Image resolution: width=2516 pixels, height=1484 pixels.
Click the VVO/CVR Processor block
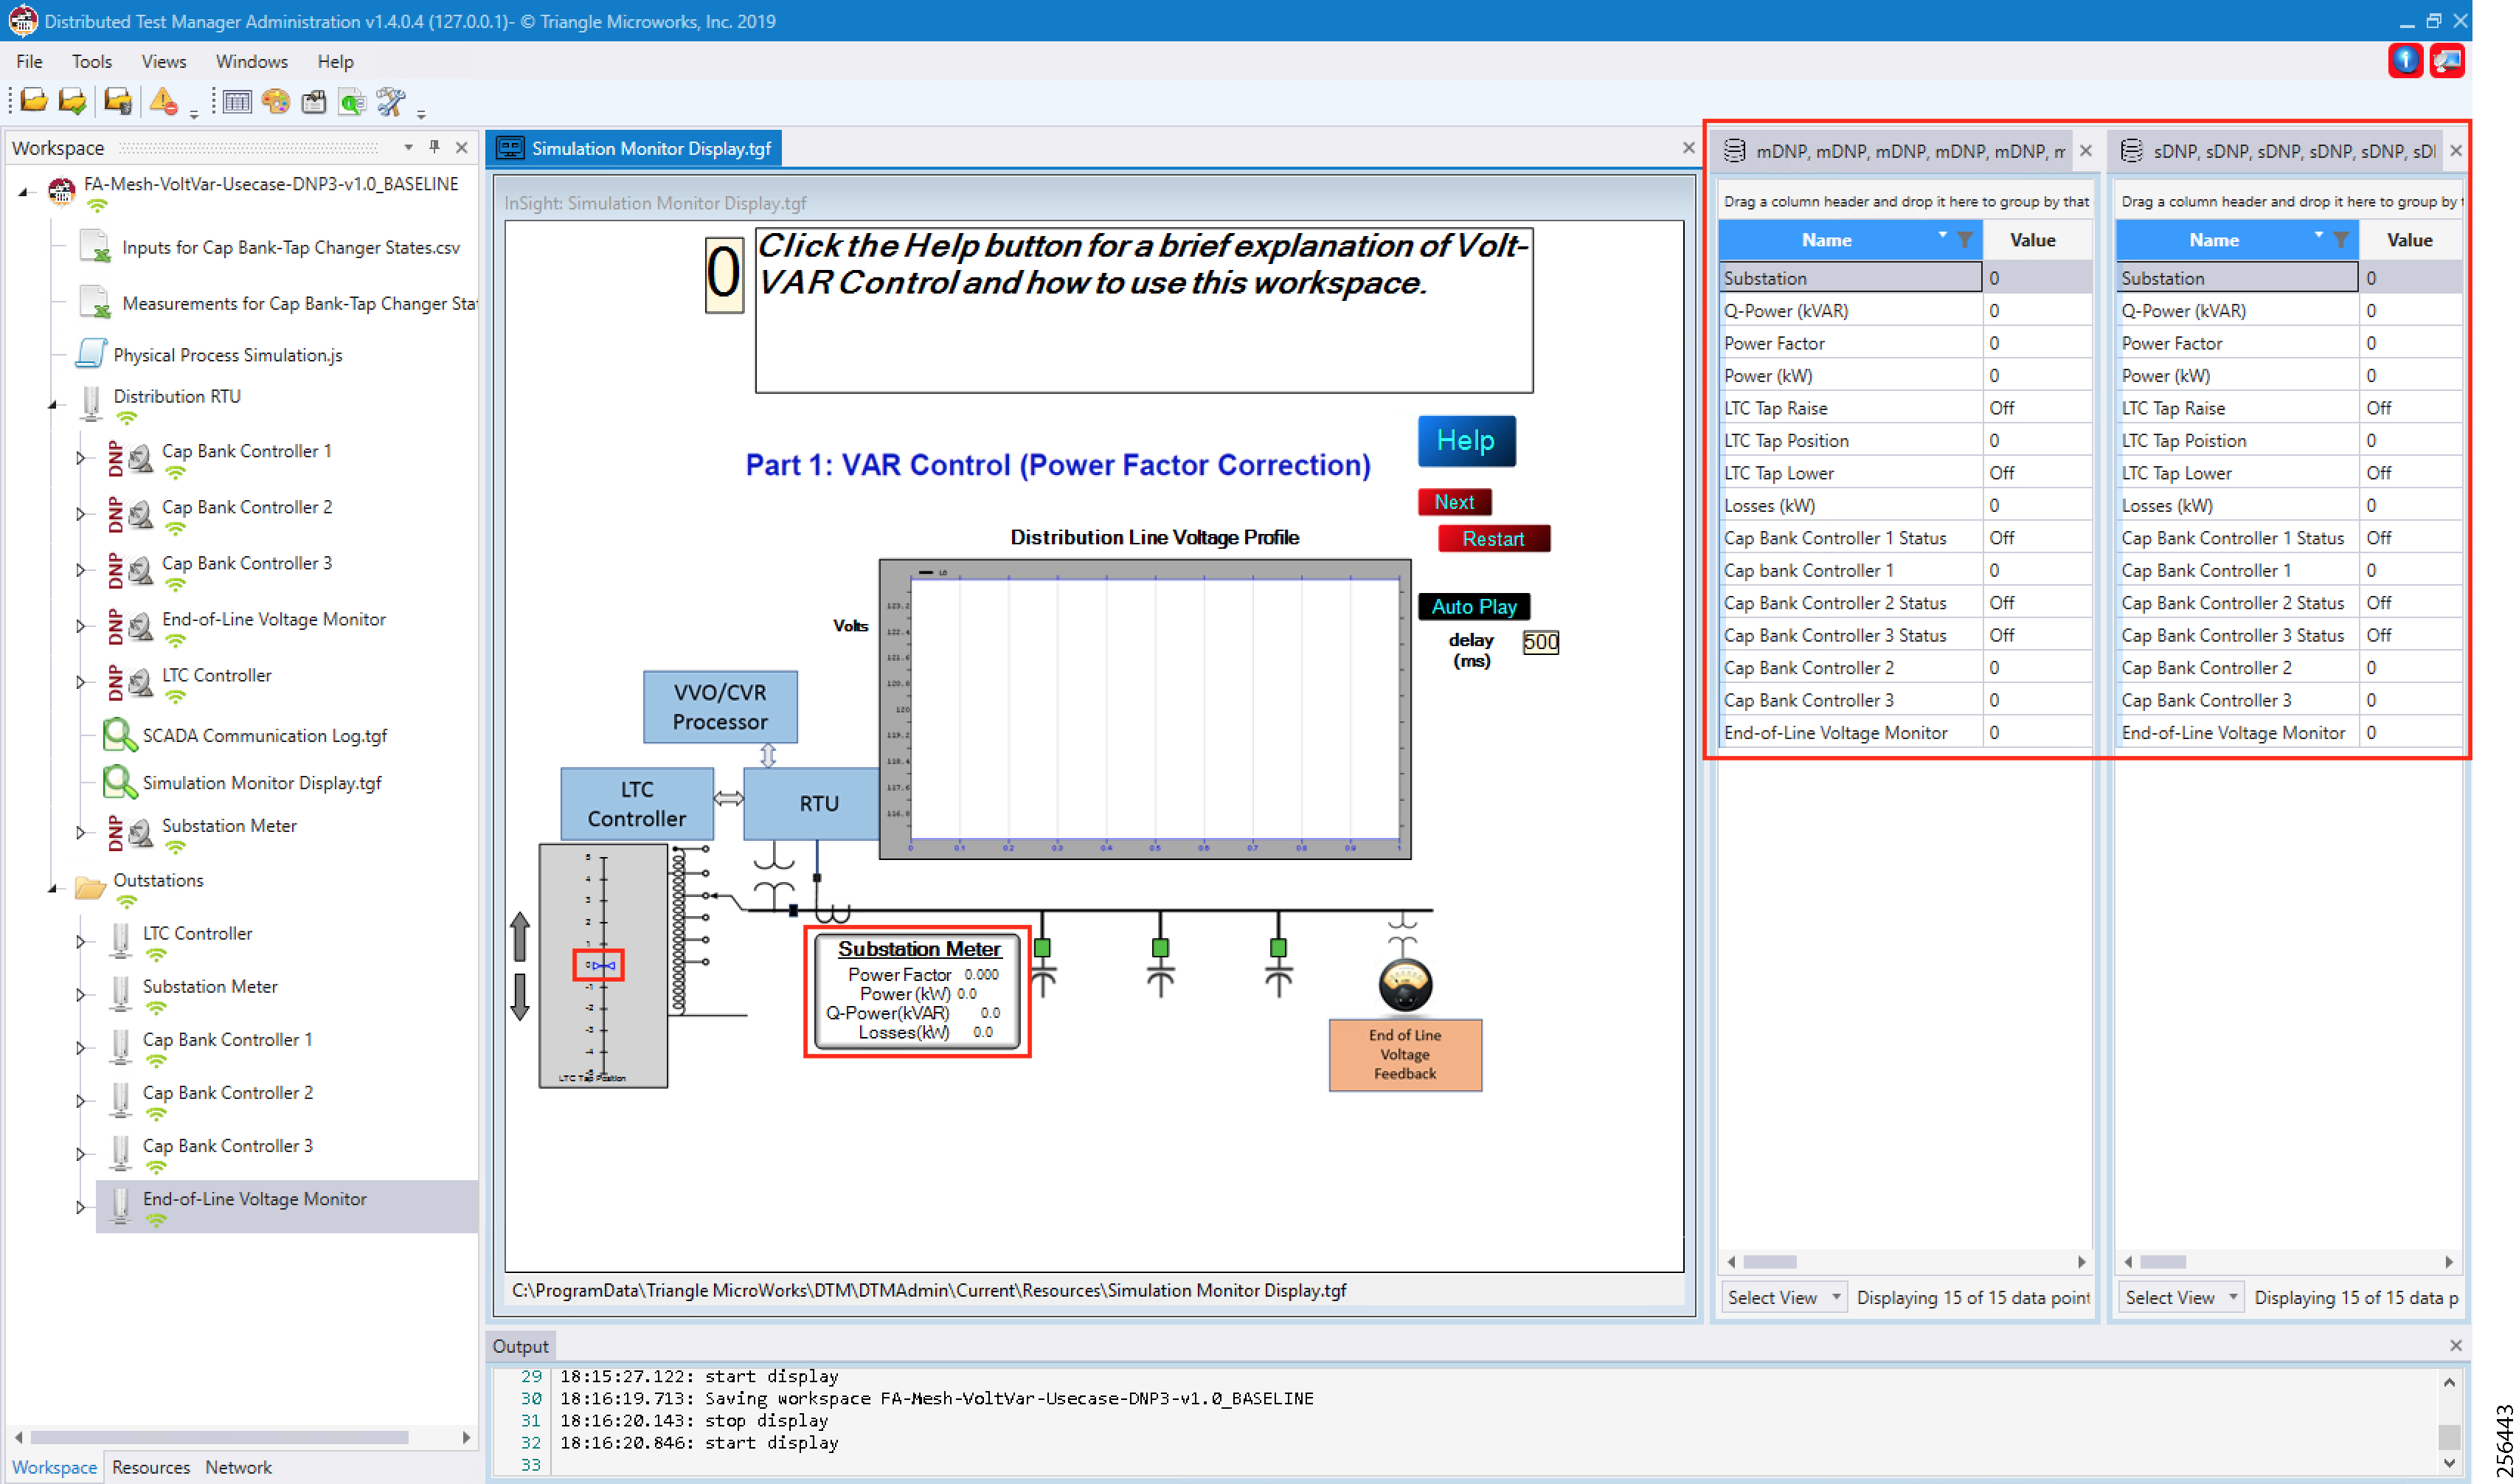[x=720, y=707]
